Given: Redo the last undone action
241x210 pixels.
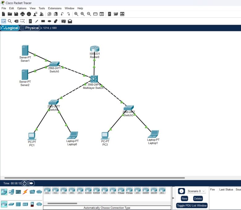Looking at the screenshot, I should (68, 14).
